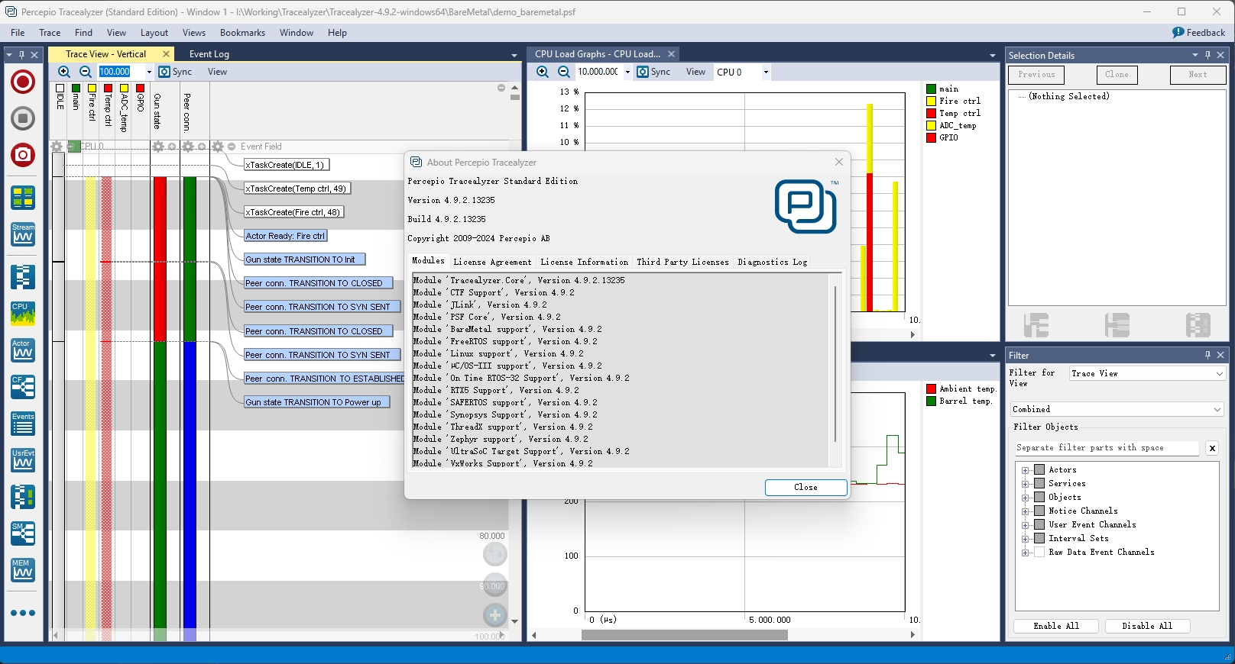Image resolution: width=1235 pixels, height=664 pixels.
Task: Open the Events list sidebar icon
Action: [x=23, y=424]
